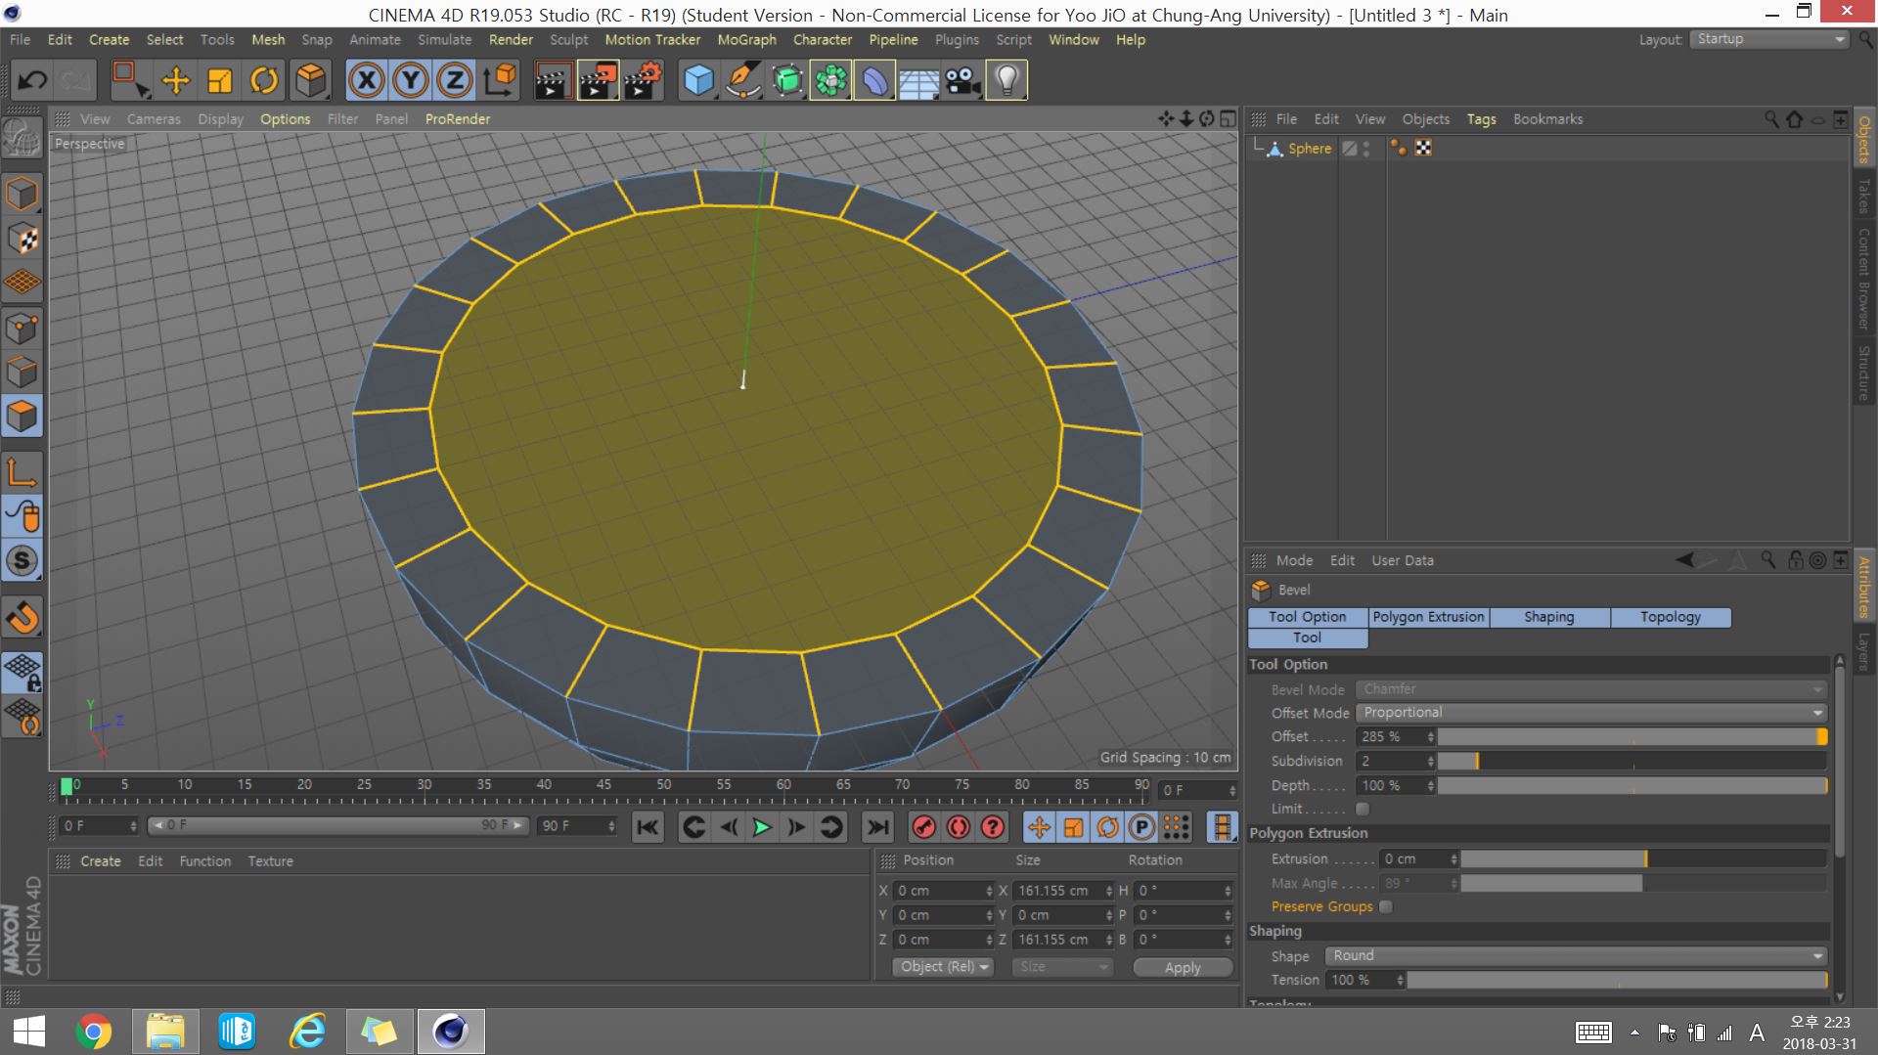This screenshot has height=1055, width=1878.
Task: Toggle X axis lock
Action: 367,80
